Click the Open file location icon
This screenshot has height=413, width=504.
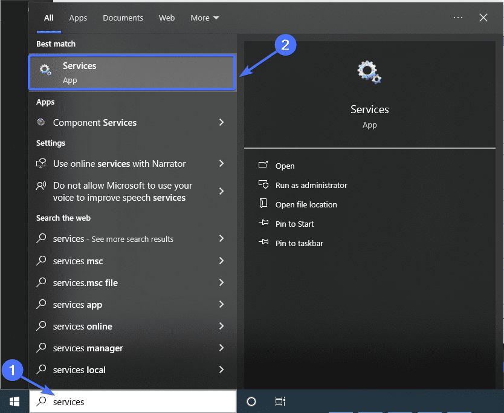click(x=263, y=203)
